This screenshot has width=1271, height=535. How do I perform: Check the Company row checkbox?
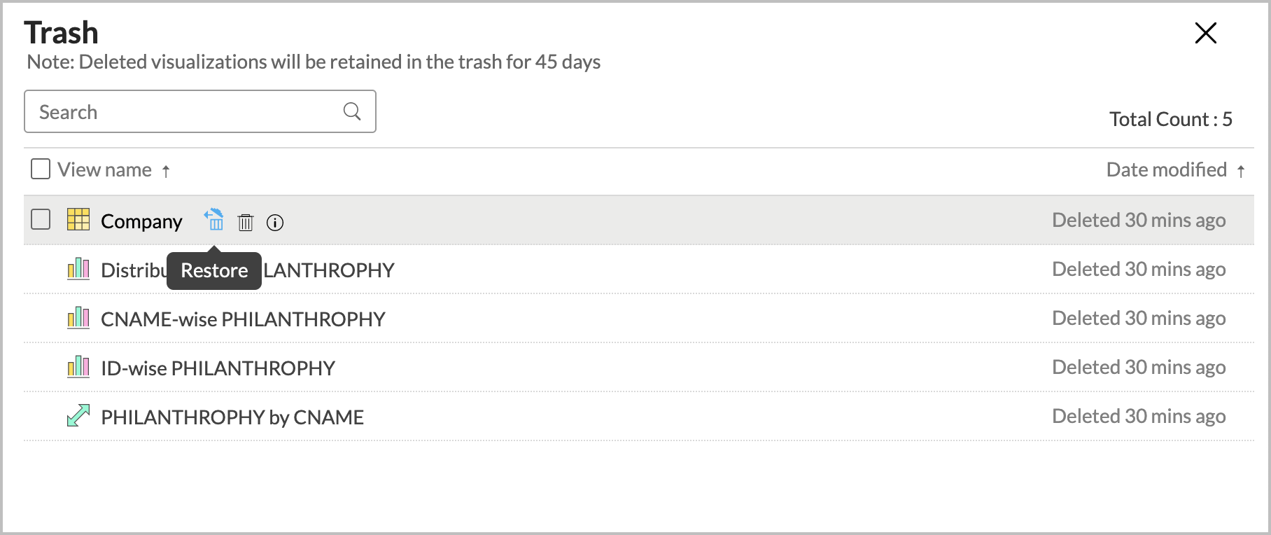[41, 219]
